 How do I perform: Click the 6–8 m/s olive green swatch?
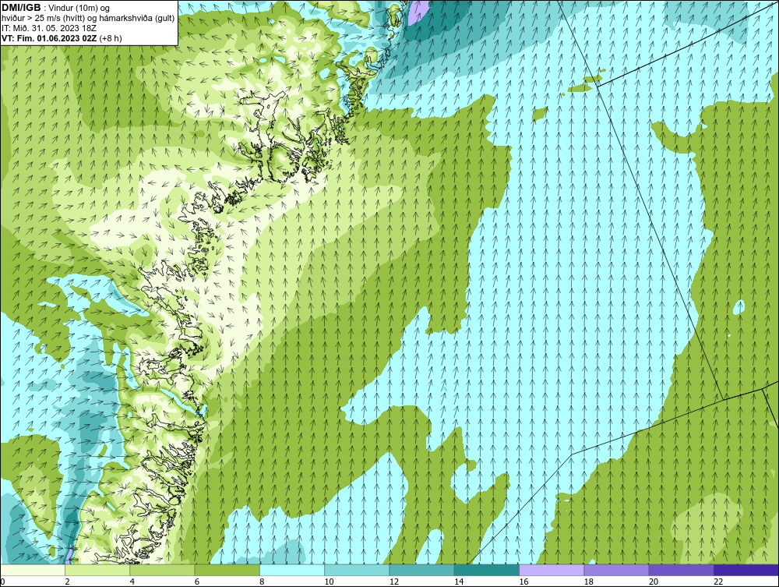227,570
